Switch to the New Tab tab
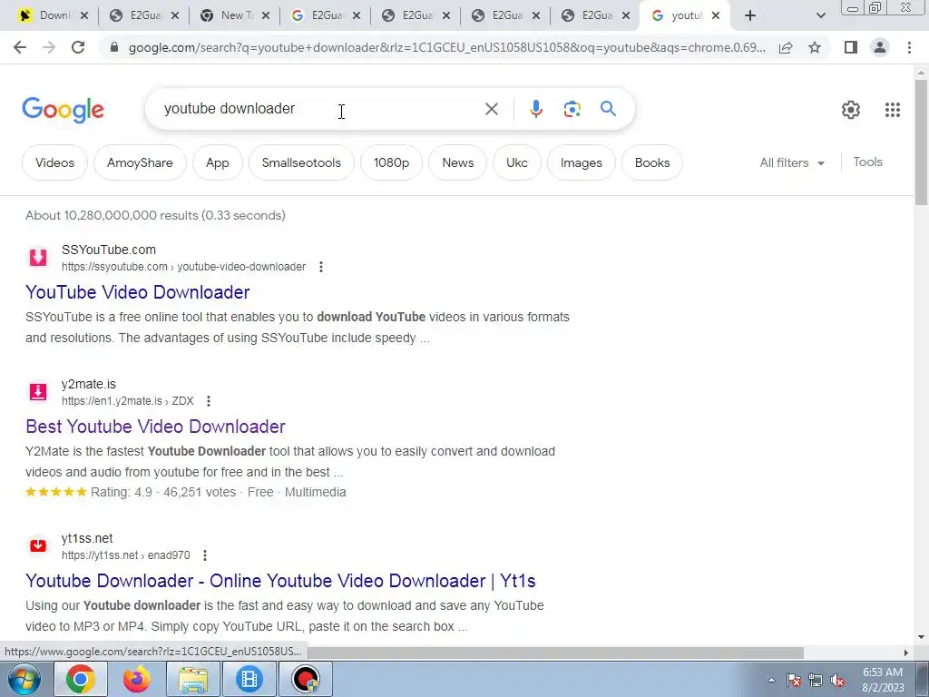The image size is (929, 697). (235, 16)
